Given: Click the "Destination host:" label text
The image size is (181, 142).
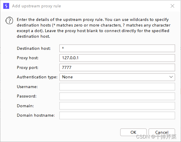Looking at the screenshot, I should 34,48.
